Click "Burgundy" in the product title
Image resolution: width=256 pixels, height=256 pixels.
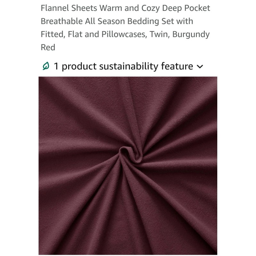pos(191,34)
